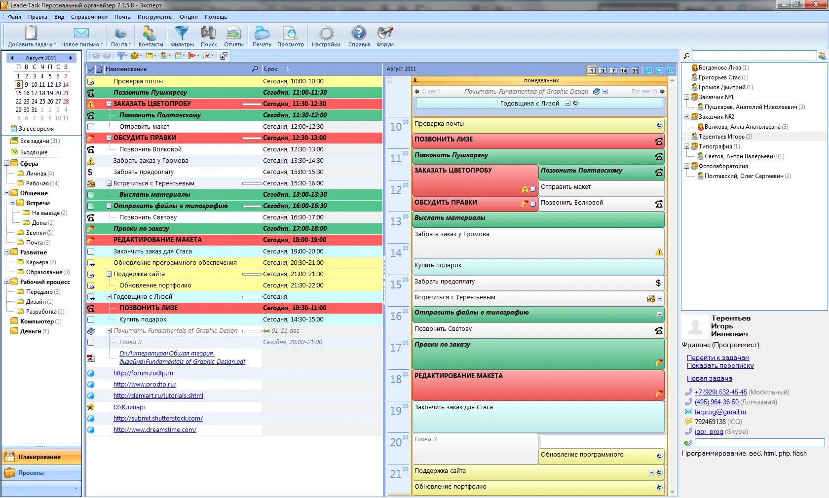Open the Форум megaphone icon
The width and height of the screenshot is (829, 498).
pyautogui.click(x=385, y=33)
